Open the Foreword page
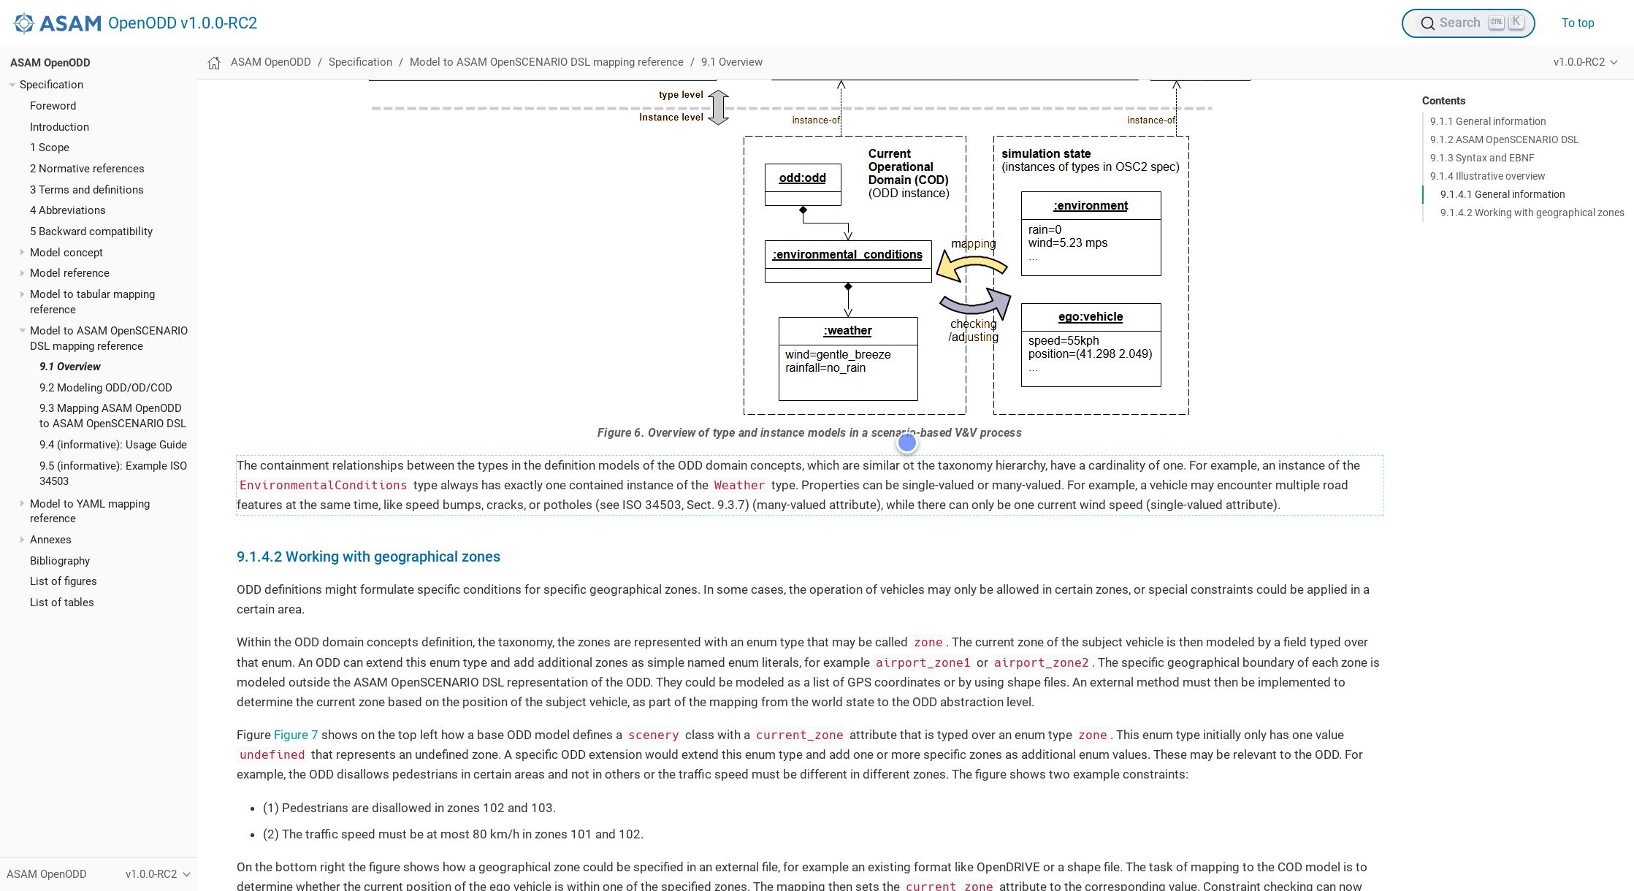Viewport: 1634px width, 891px height. click(x=53, y=106)
